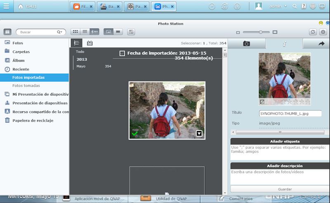The width and height of the screenshot is (330, 203).
Task: Expand the admin user dropdown
Action: (x=278, y=6)
